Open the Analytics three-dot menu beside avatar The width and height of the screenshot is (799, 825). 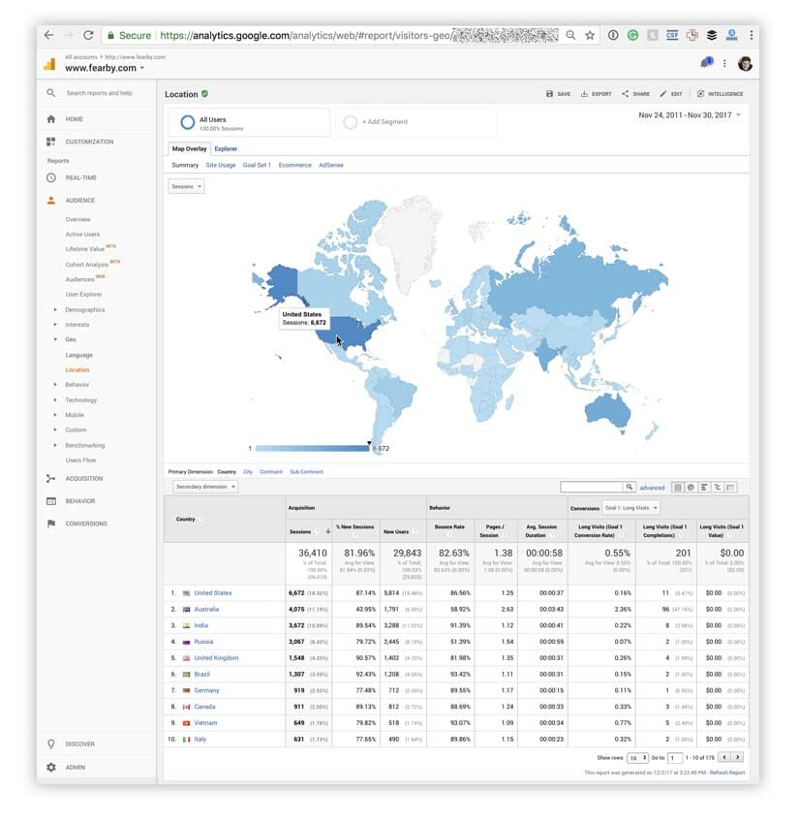click(x=724, y=64)
